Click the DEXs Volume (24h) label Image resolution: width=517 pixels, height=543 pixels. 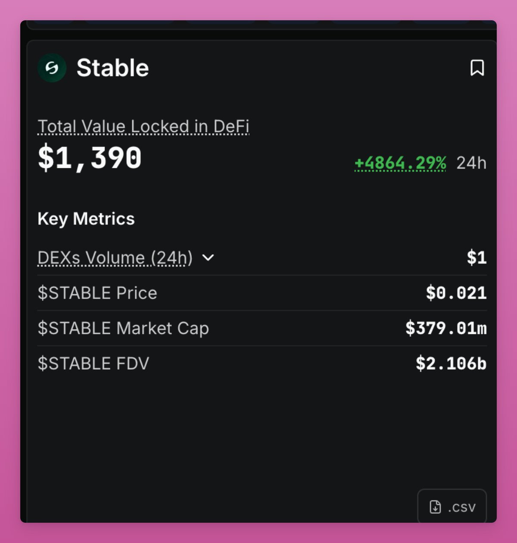(115, 258)
